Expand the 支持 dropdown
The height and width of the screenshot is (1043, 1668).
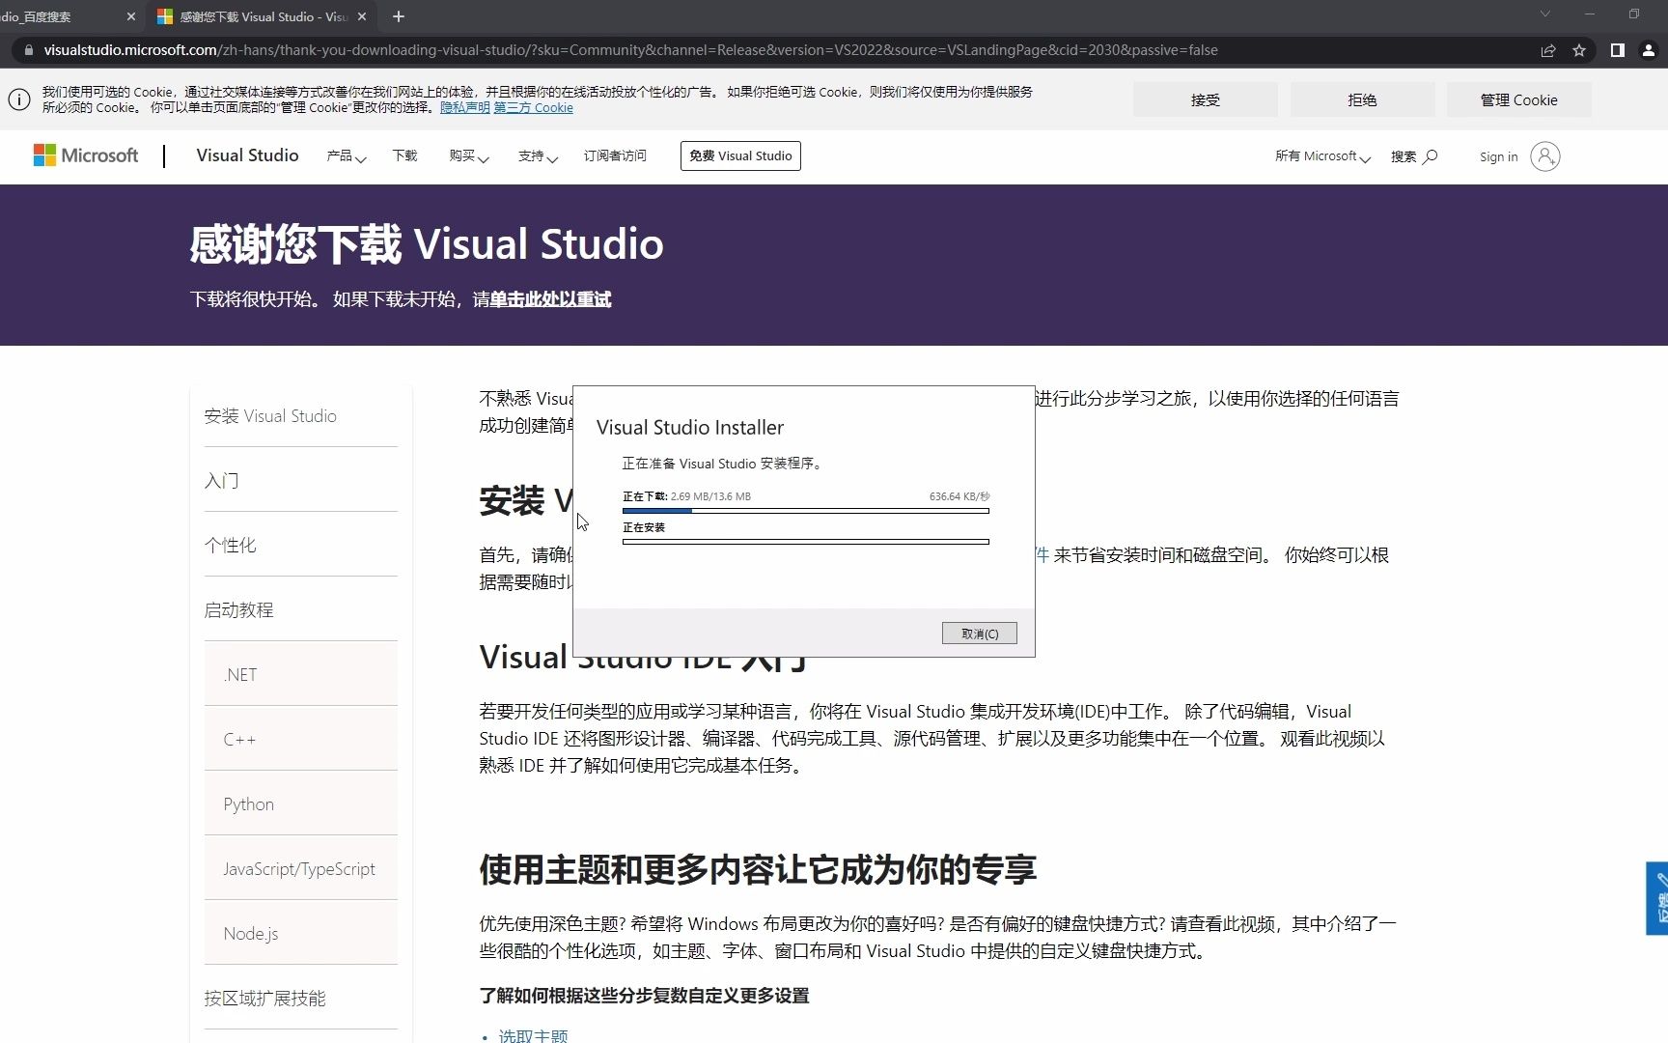(538, 155)
